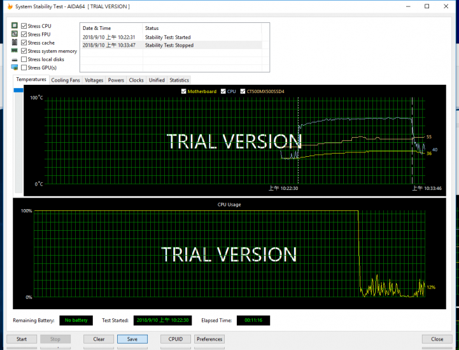Screen dimensions: 459x350
Task: Open Preferences dialog
Action: click(209, 339)
